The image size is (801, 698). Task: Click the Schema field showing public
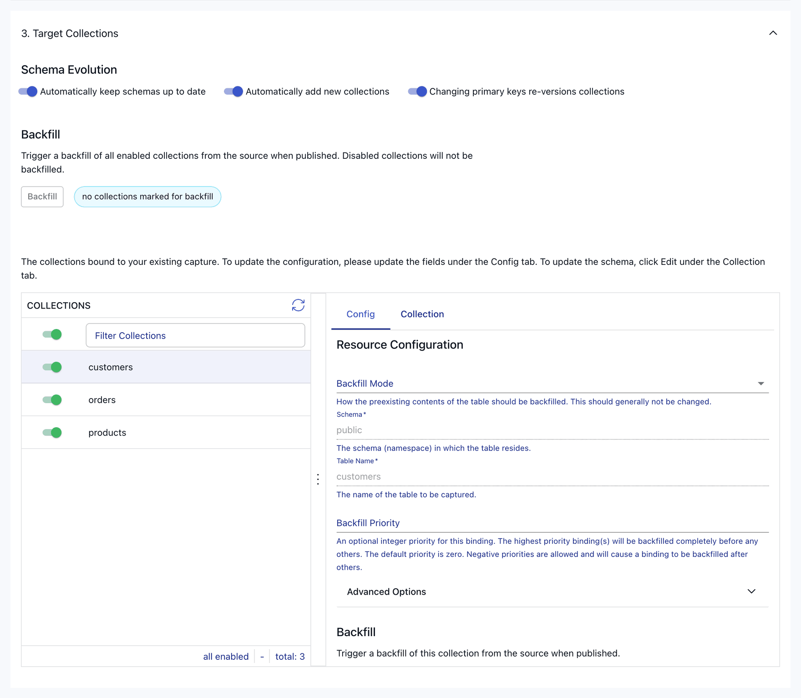[x=553, y=430]
